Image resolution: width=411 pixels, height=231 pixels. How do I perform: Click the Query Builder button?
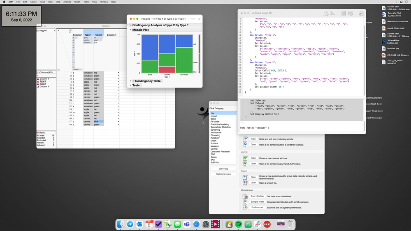[257, 196]
